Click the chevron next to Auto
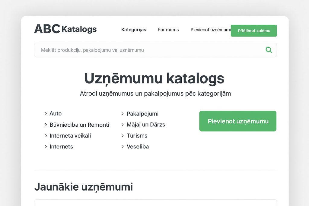 pos(46,114)
